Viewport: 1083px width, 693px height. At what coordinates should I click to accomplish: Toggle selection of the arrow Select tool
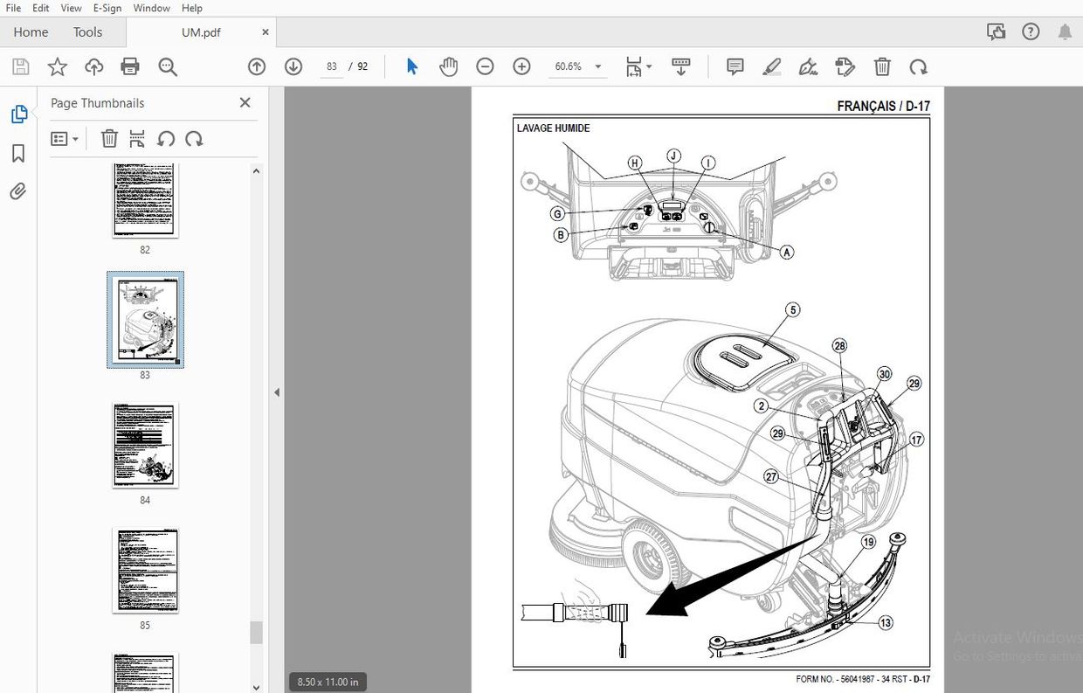point(411,66)
